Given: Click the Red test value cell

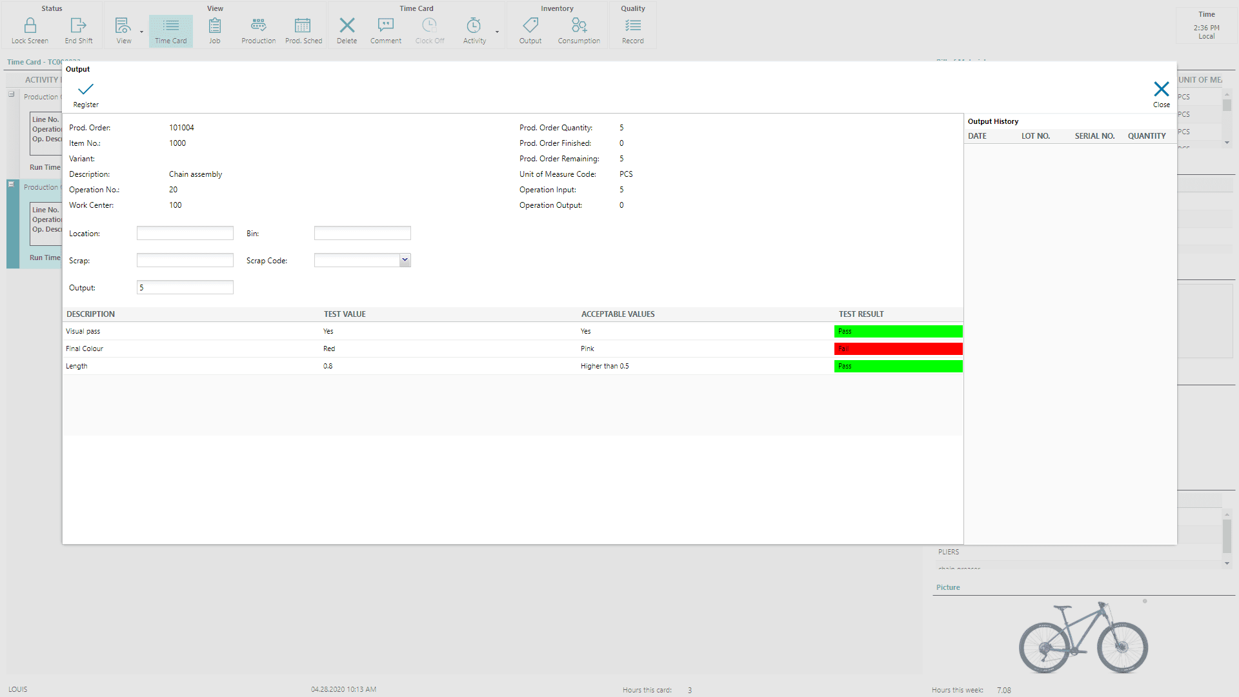Looking at the screenshot, I should pyautogui.click(x=329, y=348).
